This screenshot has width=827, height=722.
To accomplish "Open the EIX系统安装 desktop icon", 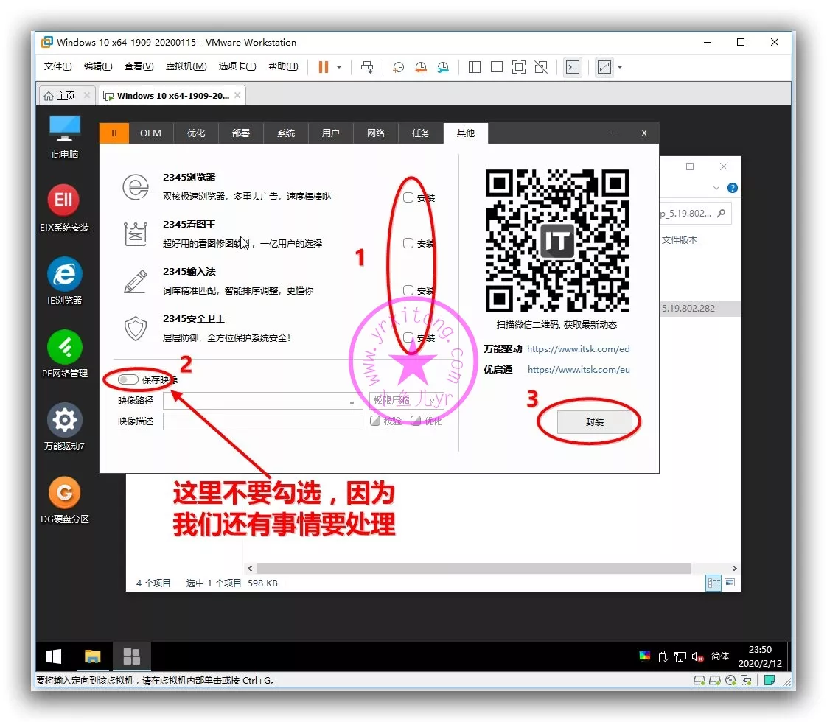I will tap(64, 200).
